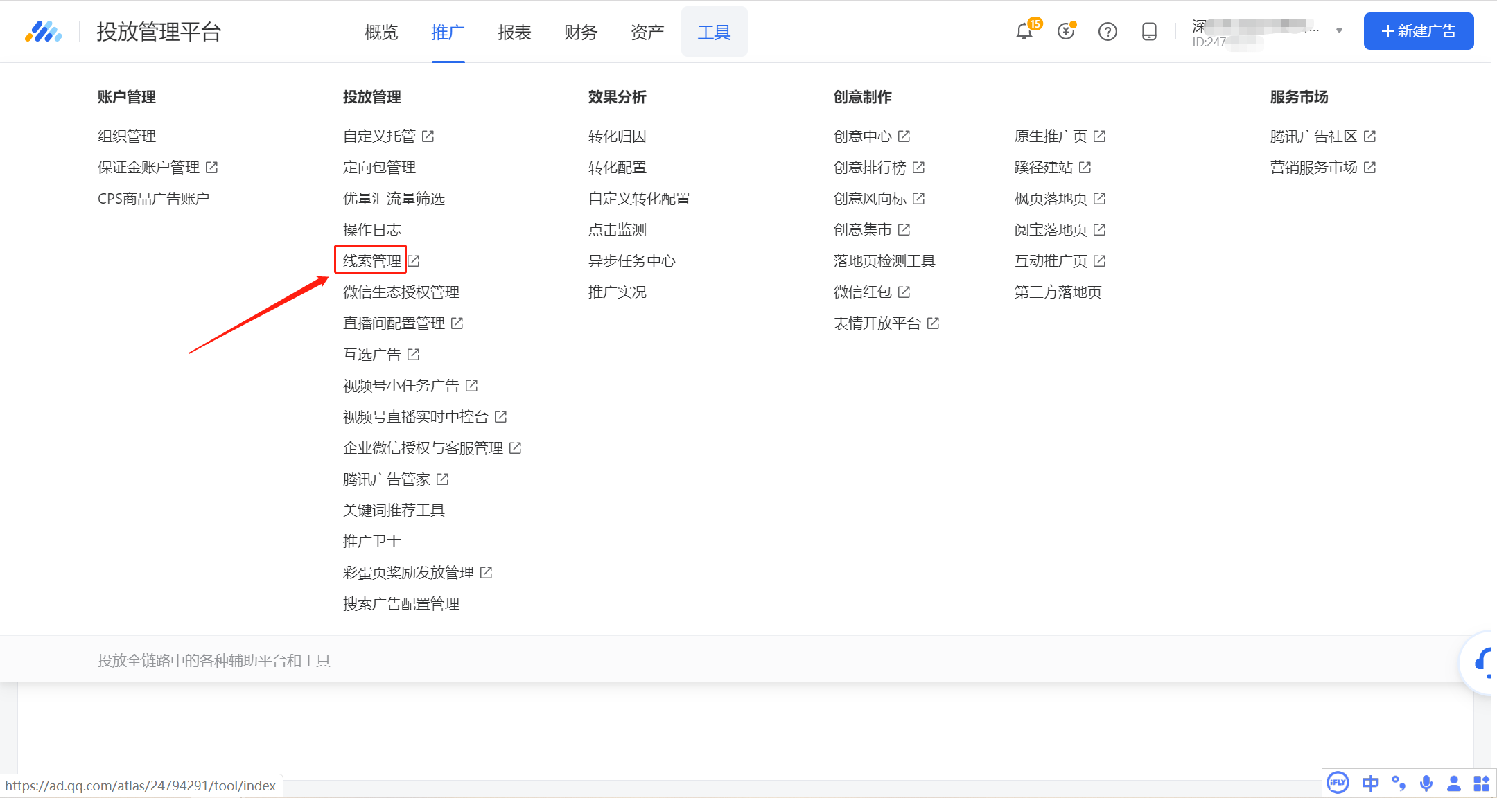Open 操作日志 link
Screen dimensions: 1497x798
click(x=372, y=230)
